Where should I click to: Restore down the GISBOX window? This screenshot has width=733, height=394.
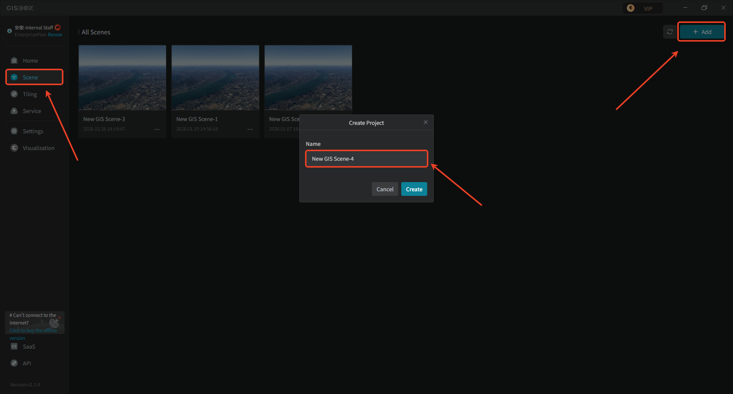pos(704,8)
